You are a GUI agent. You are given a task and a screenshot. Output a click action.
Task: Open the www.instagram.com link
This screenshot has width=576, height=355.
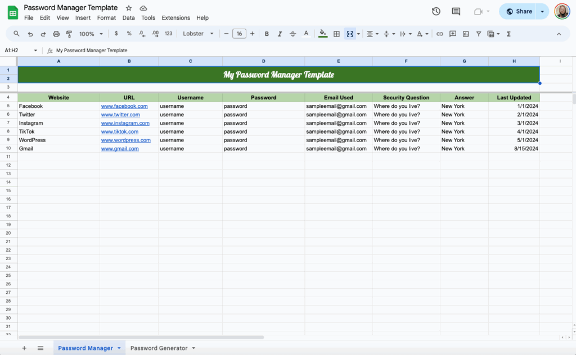(x=125, y=123)
